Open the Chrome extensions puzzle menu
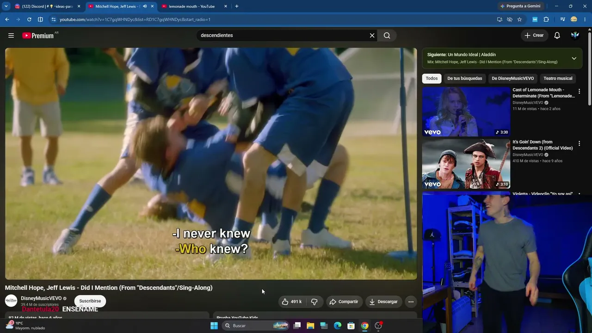The image size is (592, 333). (x=546, y=19)
